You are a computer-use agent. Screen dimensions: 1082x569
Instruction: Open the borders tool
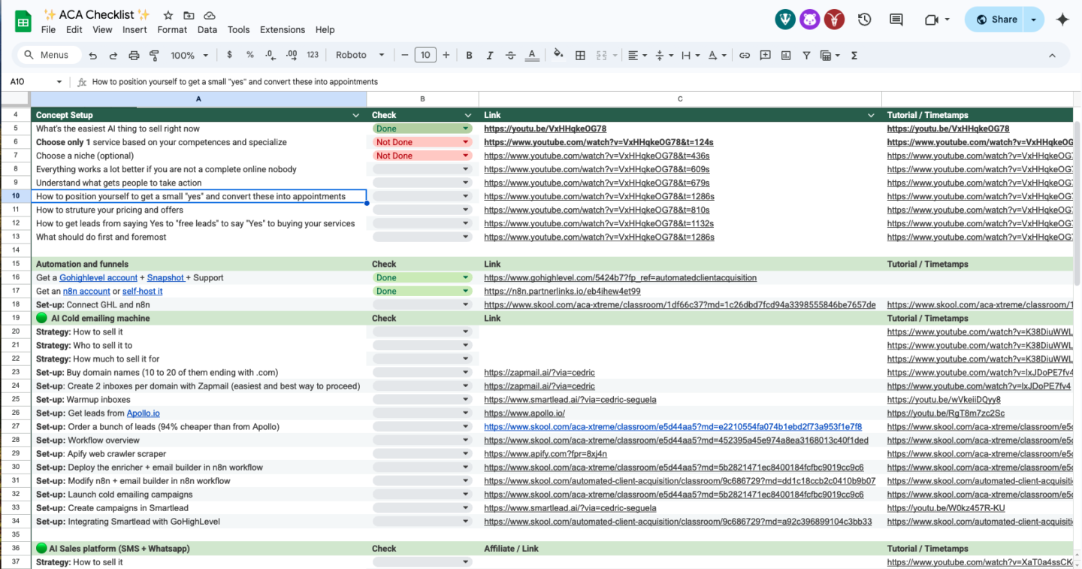[x=580, y=55]
